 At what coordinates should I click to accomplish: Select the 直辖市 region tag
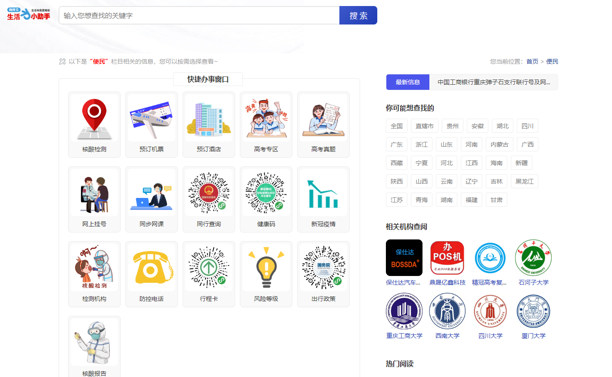click(424, 126)
